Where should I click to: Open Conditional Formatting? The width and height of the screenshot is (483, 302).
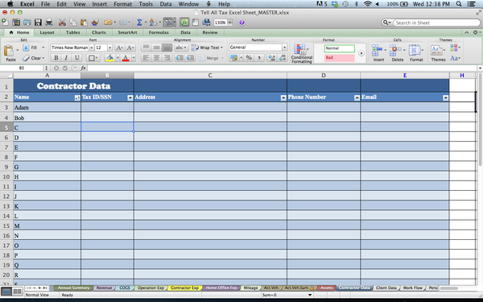[301, 53]
